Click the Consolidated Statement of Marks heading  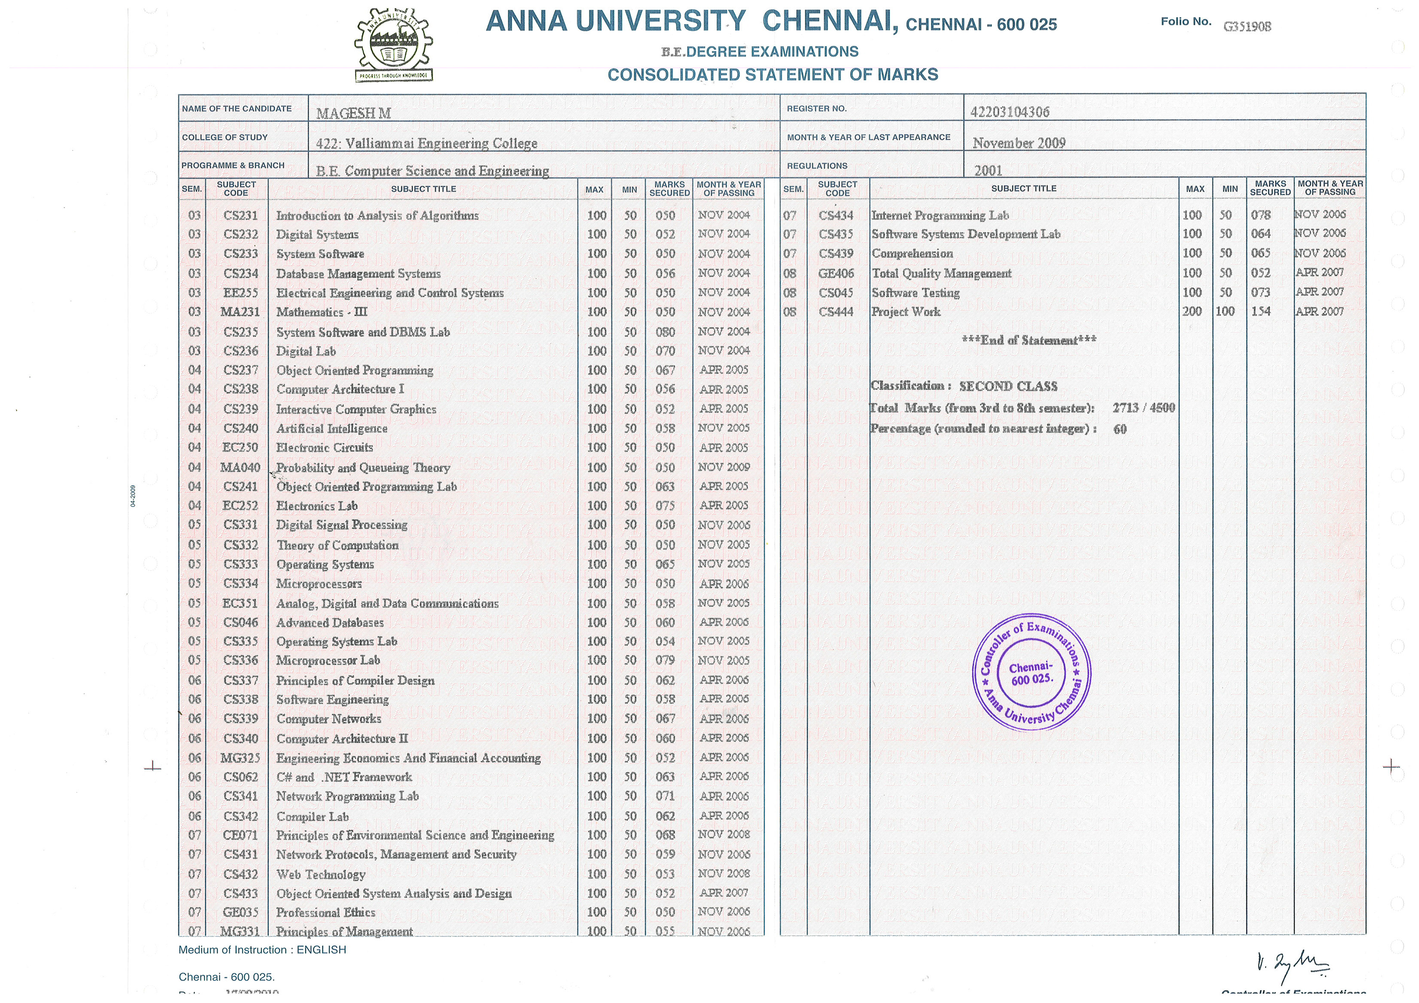coord(773,75)
